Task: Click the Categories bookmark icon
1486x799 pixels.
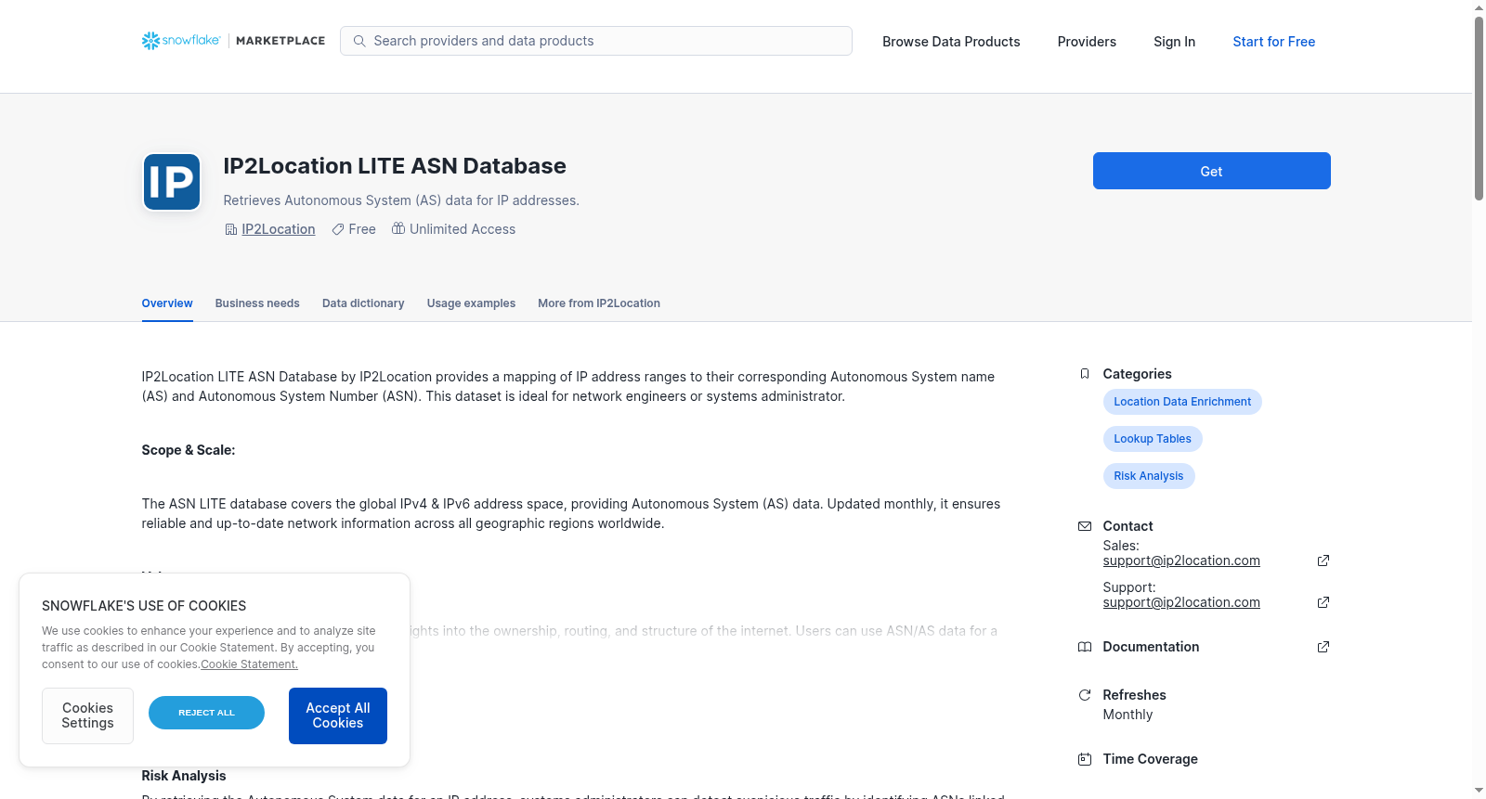Action: point(1085,374)
